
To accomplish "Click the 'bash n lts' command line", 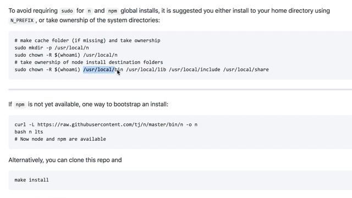I will [29, 132].
